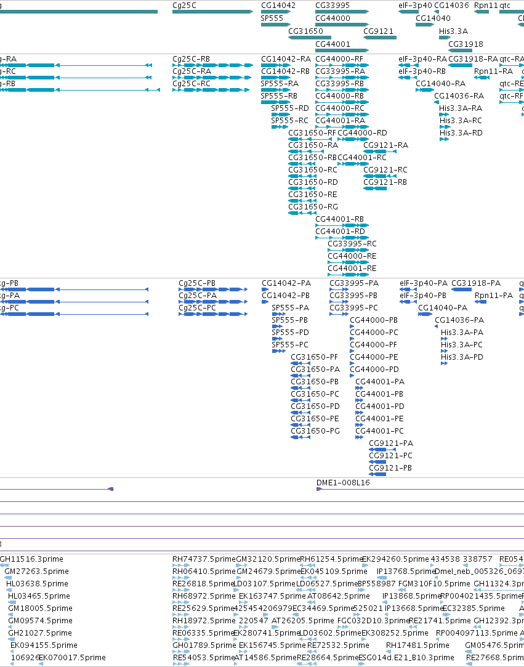Select the GH21027.5prime EST label

(x=39, y=633)
